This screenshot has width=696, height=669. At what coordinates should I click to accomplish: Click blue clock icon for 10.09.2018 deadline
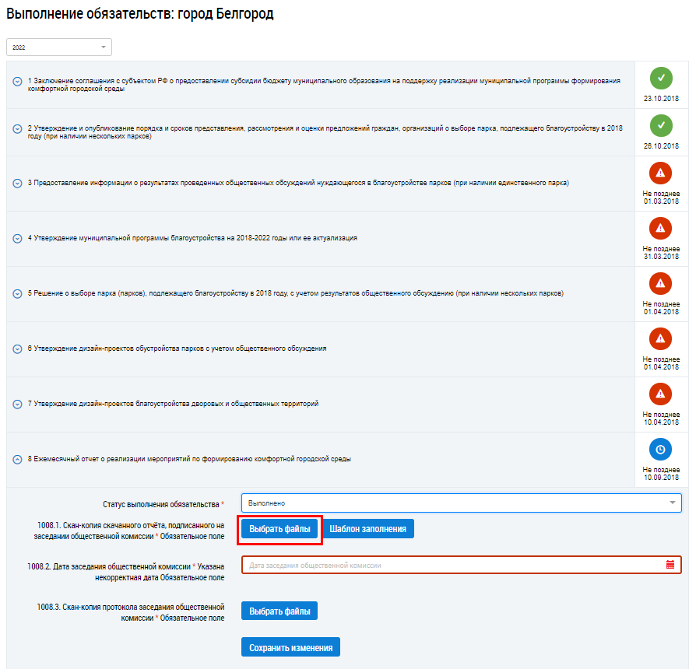[x=660, y=450]
